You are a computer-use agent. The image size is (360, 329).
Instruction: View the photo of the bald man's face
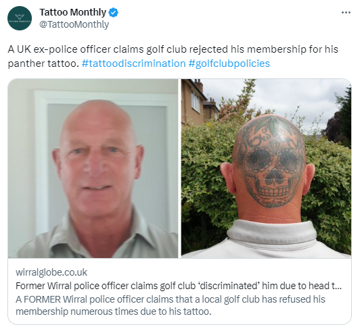[93, 168]
